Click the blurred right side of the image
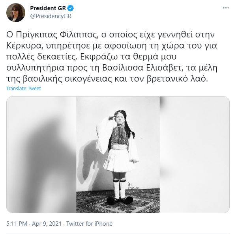The width and height of the screenshot is (236, 234). (195, 154)
